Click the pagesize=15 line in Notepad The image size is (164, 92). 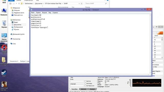(x=36, y=23)
